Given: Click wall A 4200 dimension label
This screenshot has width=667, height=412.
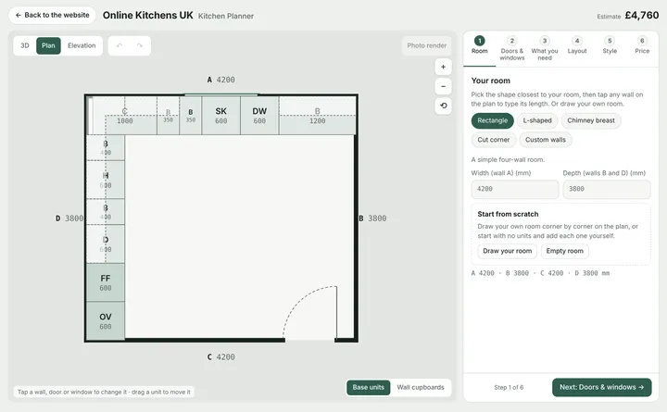Looking at the screenshot, I should tap(220, 80).
